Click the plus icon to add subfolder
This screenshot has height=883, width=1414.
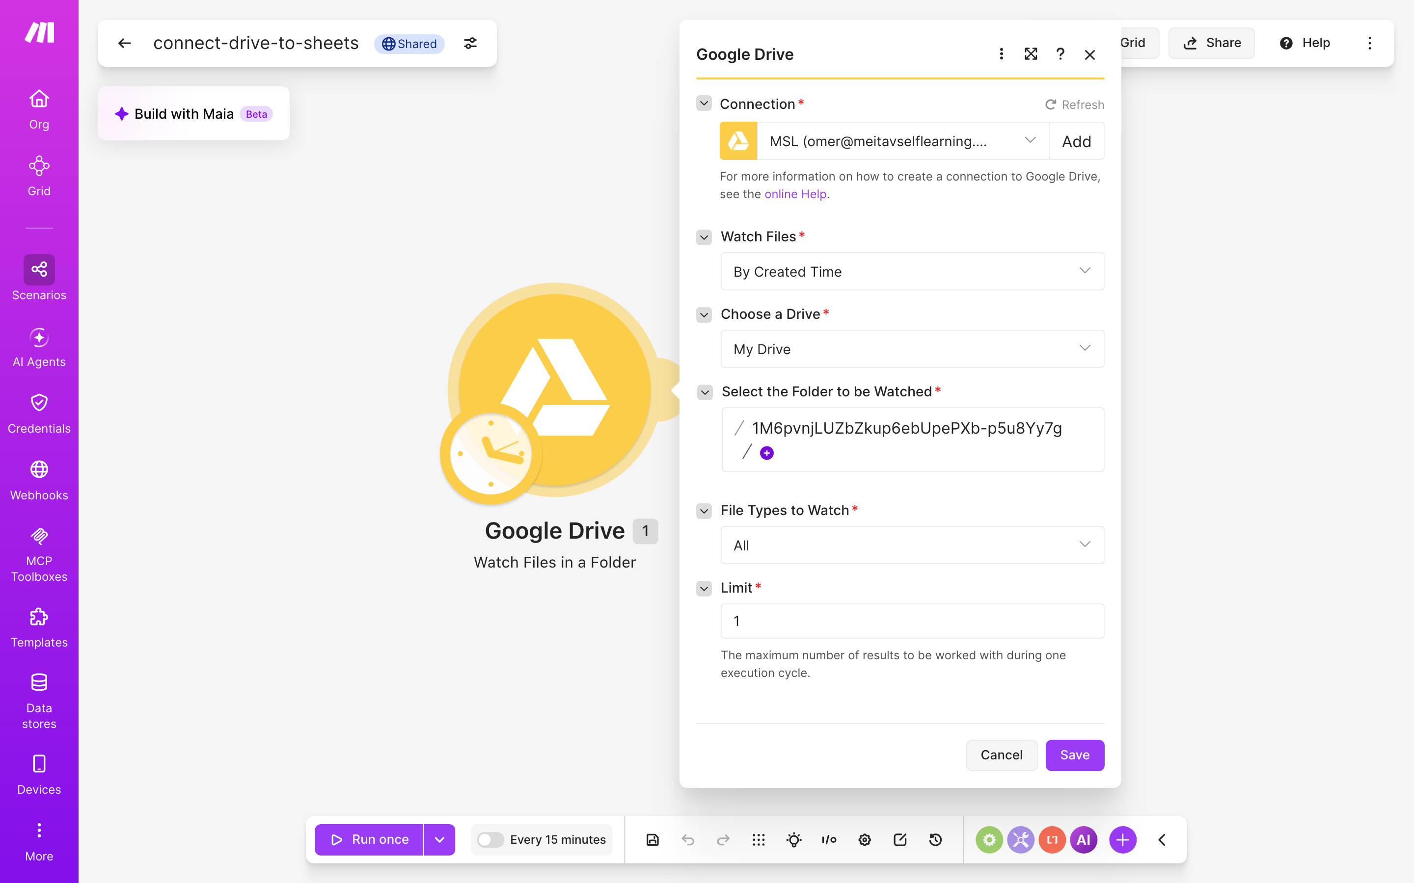coord(766,453)
